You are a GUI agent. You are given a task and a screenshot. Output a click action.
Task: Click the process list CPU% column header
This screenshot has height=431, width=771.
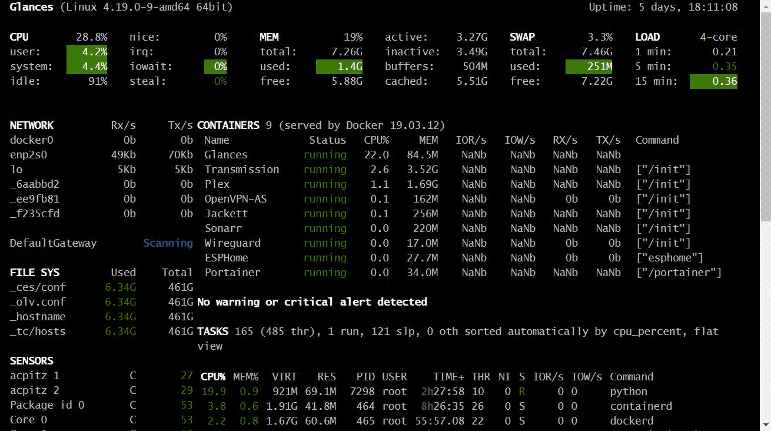tap(214, 377)
